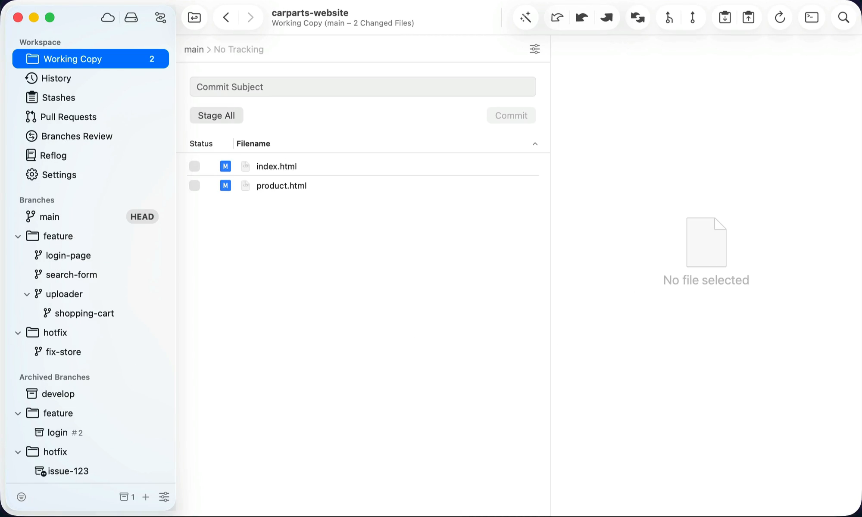Click the Rebase toolbar icon
The height and width of the screenshot is (517, 862).
693,17
